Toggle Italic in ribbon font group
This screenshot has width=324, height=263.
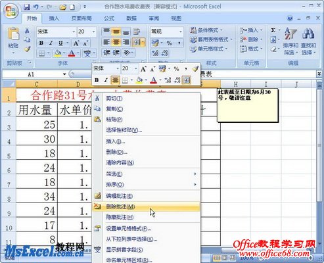[51, 43]
